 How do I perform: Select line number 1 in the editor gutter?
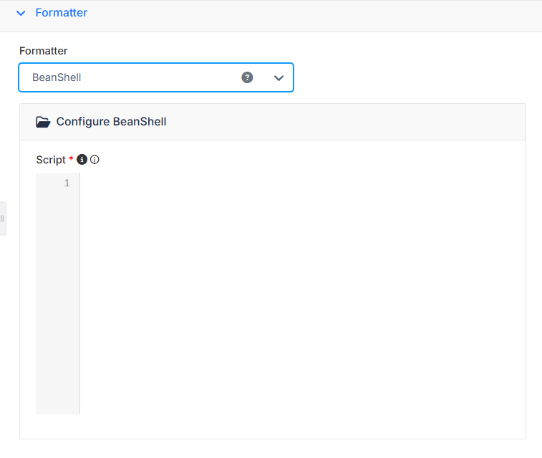[x=67, y=183]
